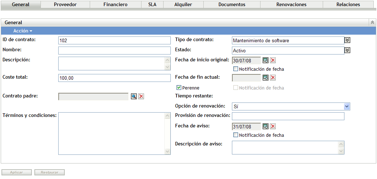Clear the Fecha de fin actual date
The image size is (377, 179).
tap(273, 78)
